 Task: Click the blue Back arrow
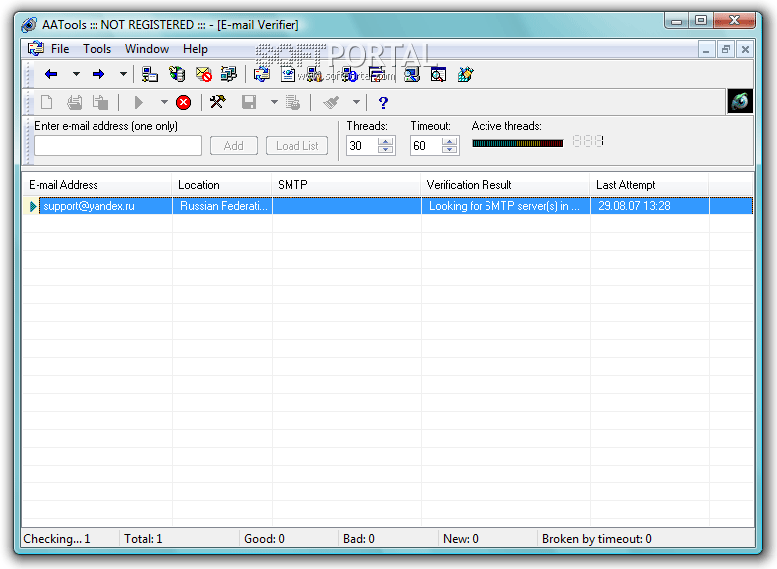pyautogui.click(x=51, y=75)
